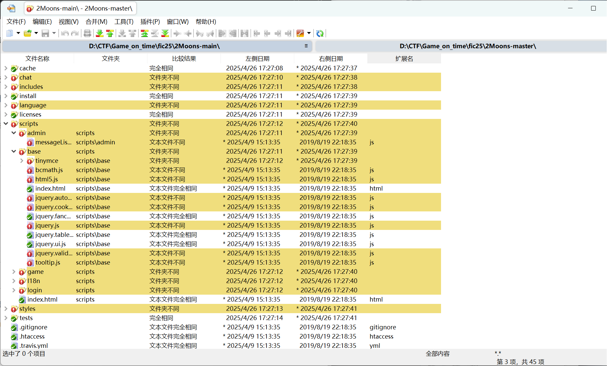
Task: Open dropdown arrow beside Open folder icon
Action: coord(36,33)
